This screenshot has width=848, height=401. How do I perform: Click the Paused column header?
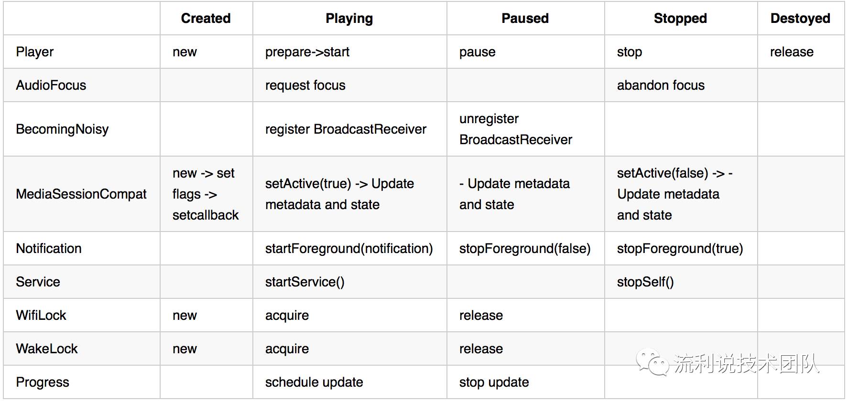525,18
